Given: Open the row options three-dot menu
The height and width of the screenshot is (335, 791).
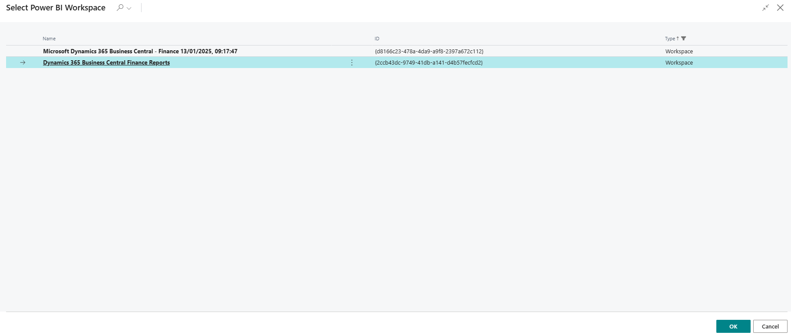Looking at the screenshot, I should pyautogui.click(x=352, y=62).
